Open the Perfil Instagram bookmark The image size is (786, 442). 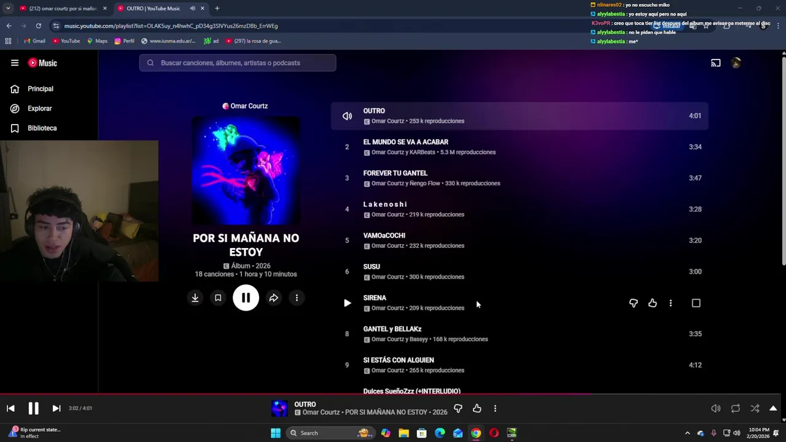click(x=124, y=41)
